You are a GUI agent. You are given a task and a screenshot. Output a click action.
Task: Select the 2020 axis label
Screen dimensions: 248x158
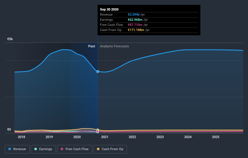point(77,137)
